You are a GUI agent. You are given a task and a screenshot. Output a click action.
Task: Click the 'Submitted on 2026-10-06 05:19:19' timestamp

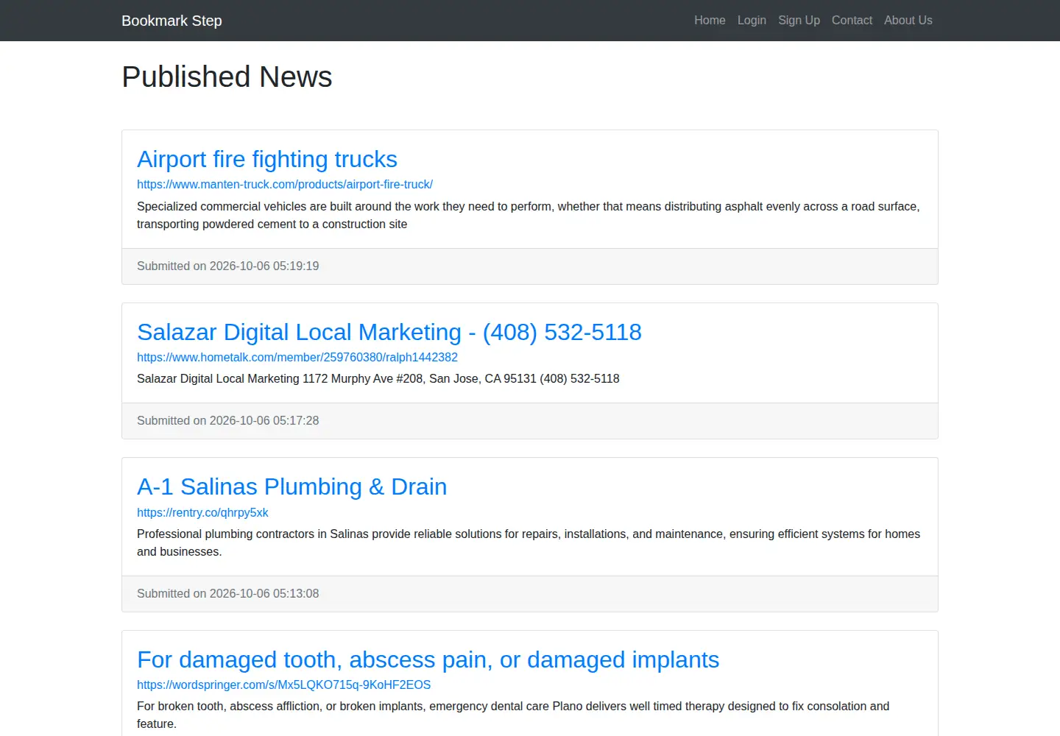228,266
